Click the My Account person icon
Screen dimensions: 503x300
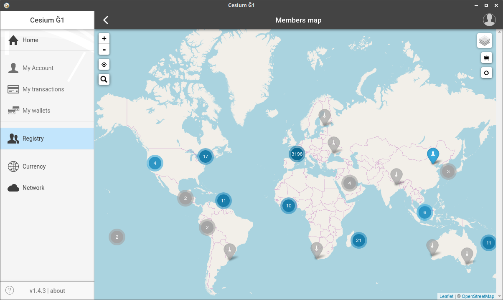click(13, 68)
